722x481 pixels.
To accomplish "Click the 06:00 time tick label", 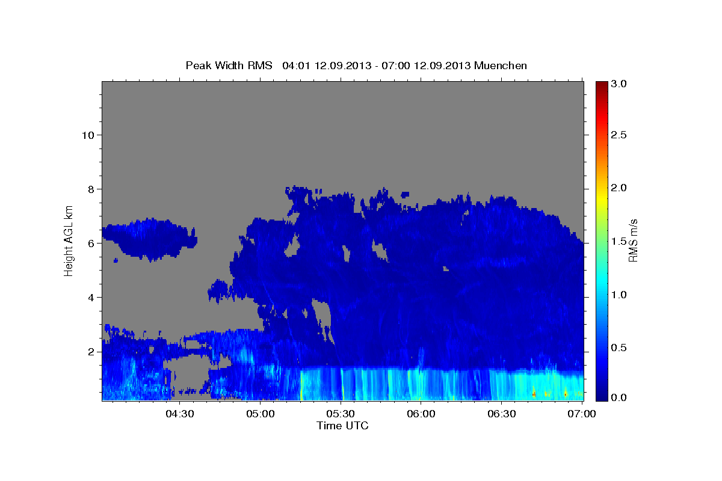I will 421,414.
